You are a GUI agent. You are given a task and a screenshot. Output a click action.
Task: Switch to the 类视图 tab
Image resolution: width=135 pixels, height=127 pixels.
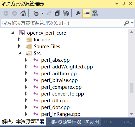pyautogui.click(x=92, y=122)
